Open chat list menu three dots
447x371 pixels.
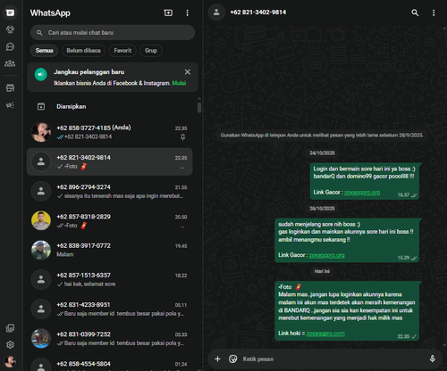[x=187, y=12]
